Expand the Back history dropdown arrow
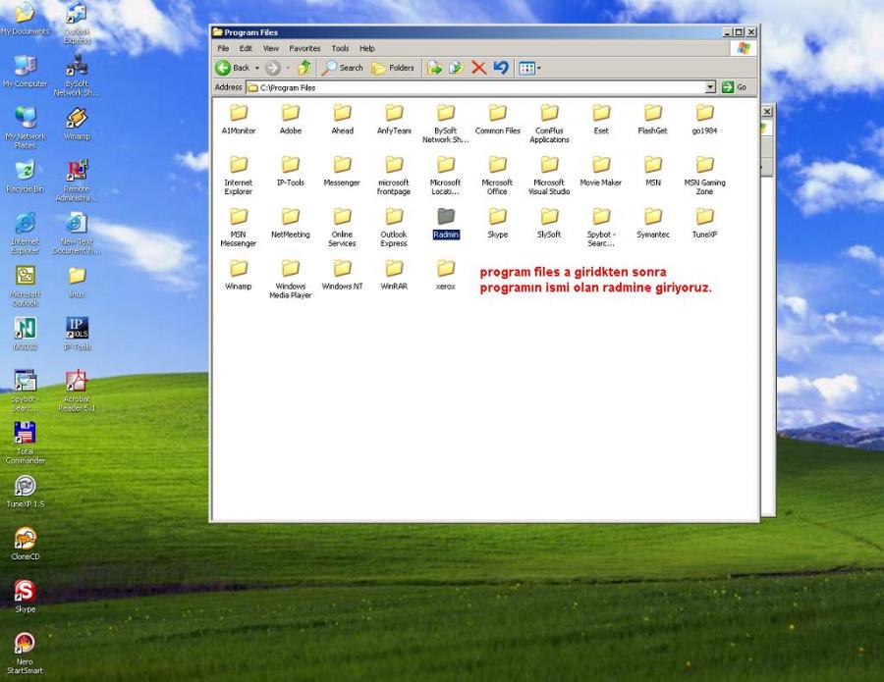The height and width of the screenshot is (682, 884). [x=257, y=68]
